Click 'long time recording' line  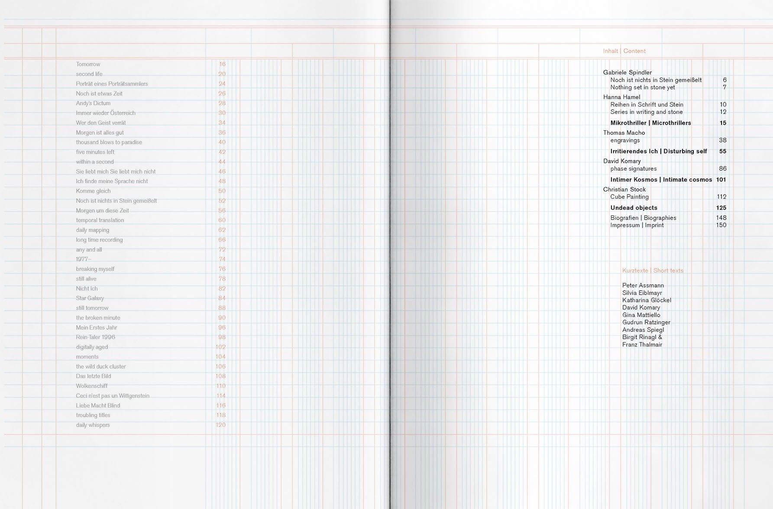click(x=99, y=240)
